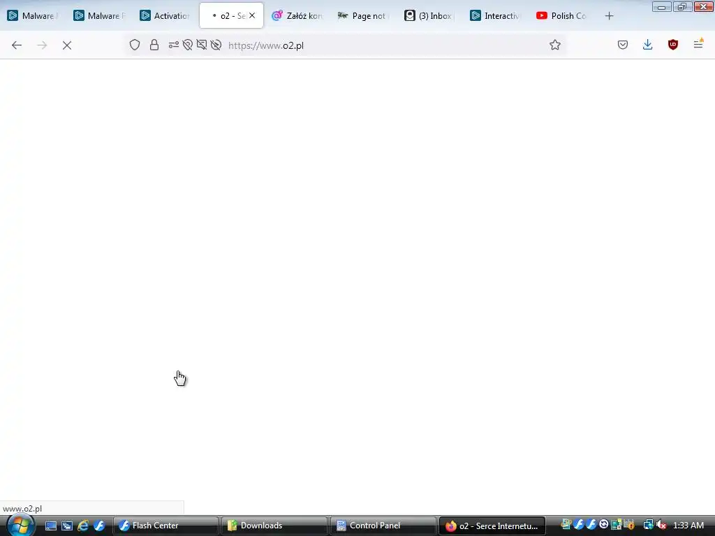Image resolution: width=715 pixels, height=536 pixels.
Task: Show site security padlock information
Action: click(x=154, y=45)
